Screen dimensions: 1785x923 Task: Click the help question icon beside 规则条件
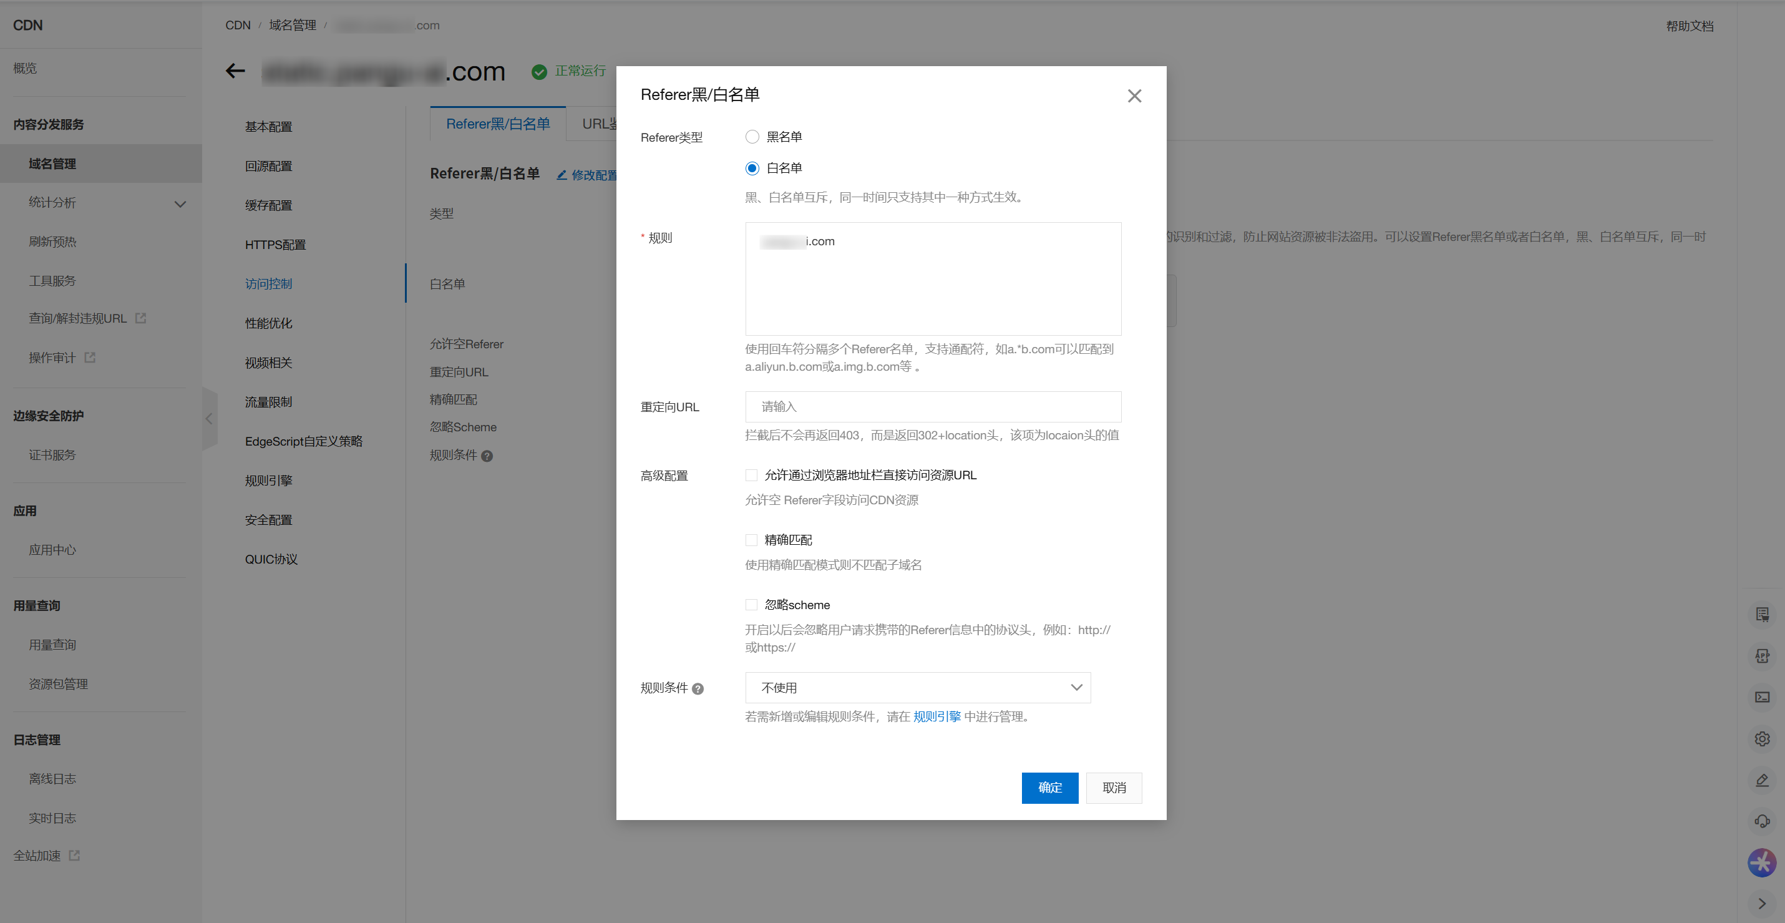tap(698, 688)
